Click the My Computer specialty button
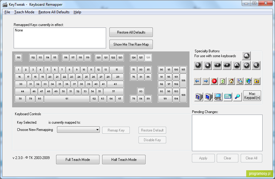The image size is (275, 179). tap(218, 96)
